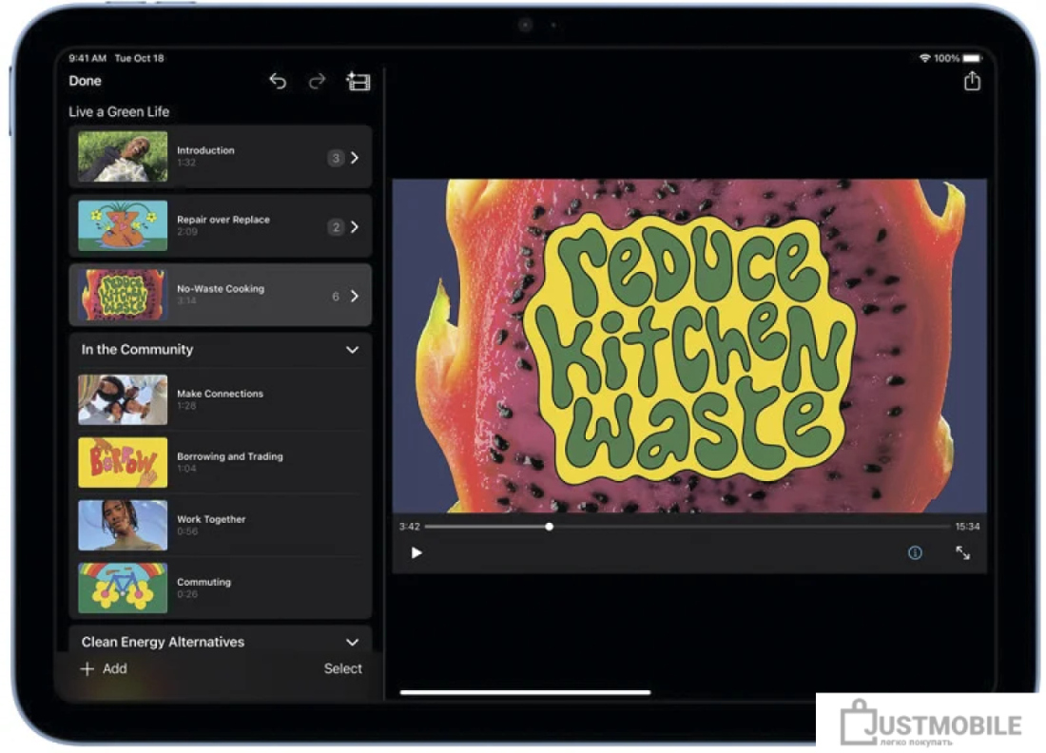Expand the preview to full screen

coord(962,552)
